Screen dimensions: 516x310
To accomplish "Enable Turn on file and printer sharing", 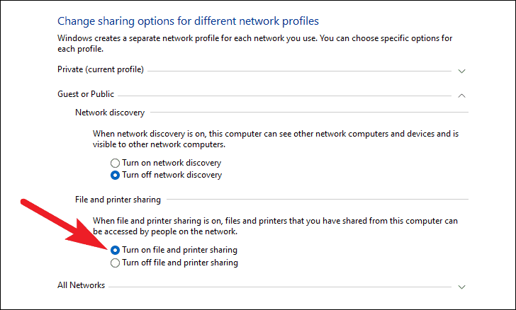I will point(116,250).
